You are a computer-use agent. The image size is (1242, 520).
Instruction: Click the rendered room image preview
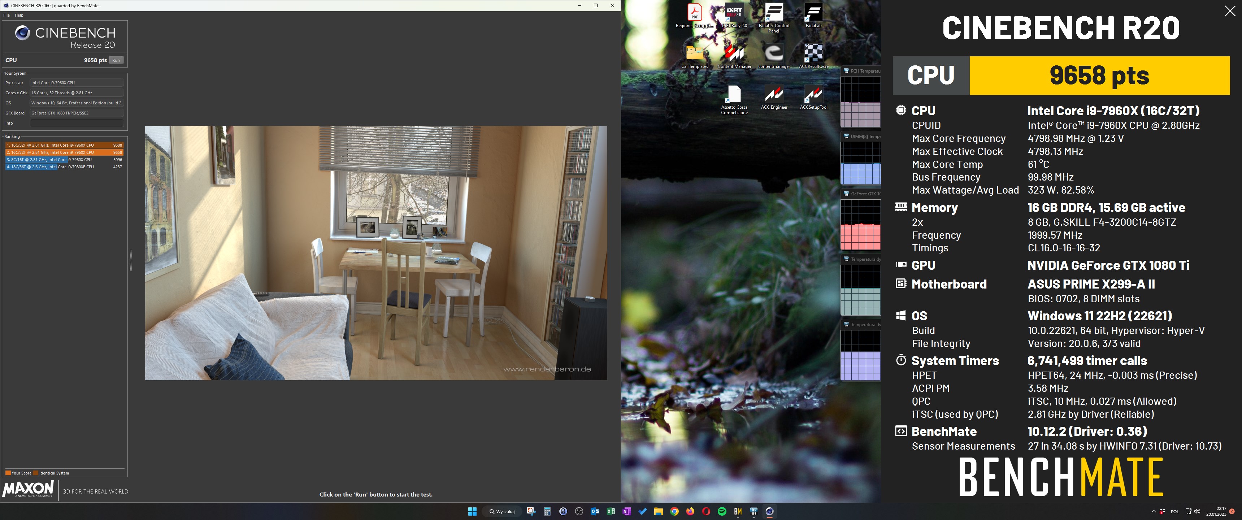pos(376,253)
